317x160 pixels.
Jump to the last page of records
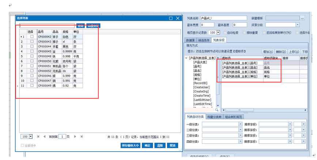pos(82,137)
